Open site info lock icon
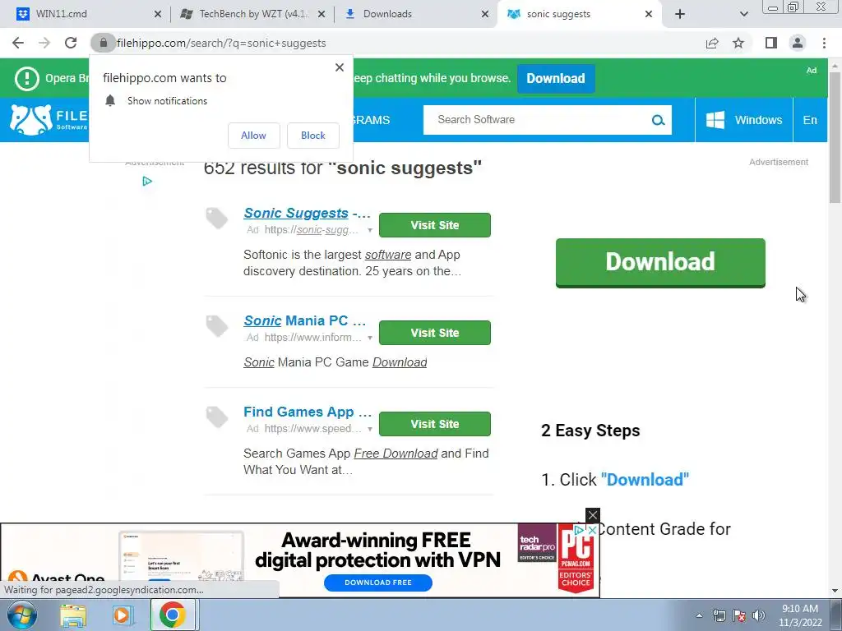 (104, 43)
